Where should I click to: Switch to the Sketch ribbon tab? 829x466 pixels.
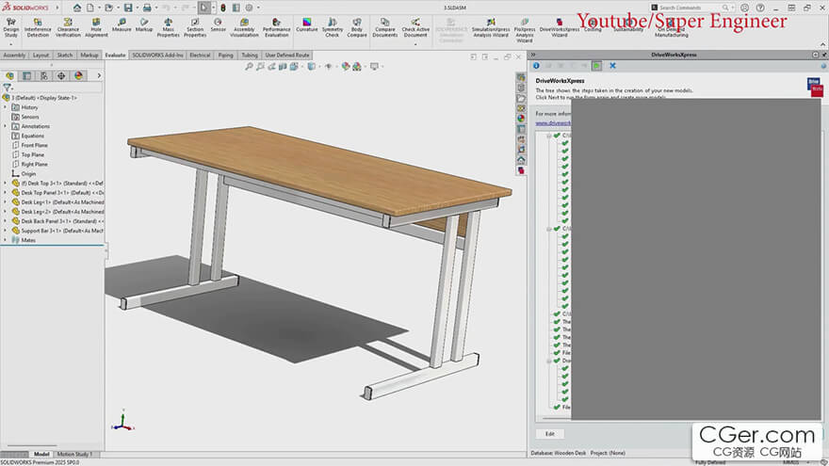[65, 56]
